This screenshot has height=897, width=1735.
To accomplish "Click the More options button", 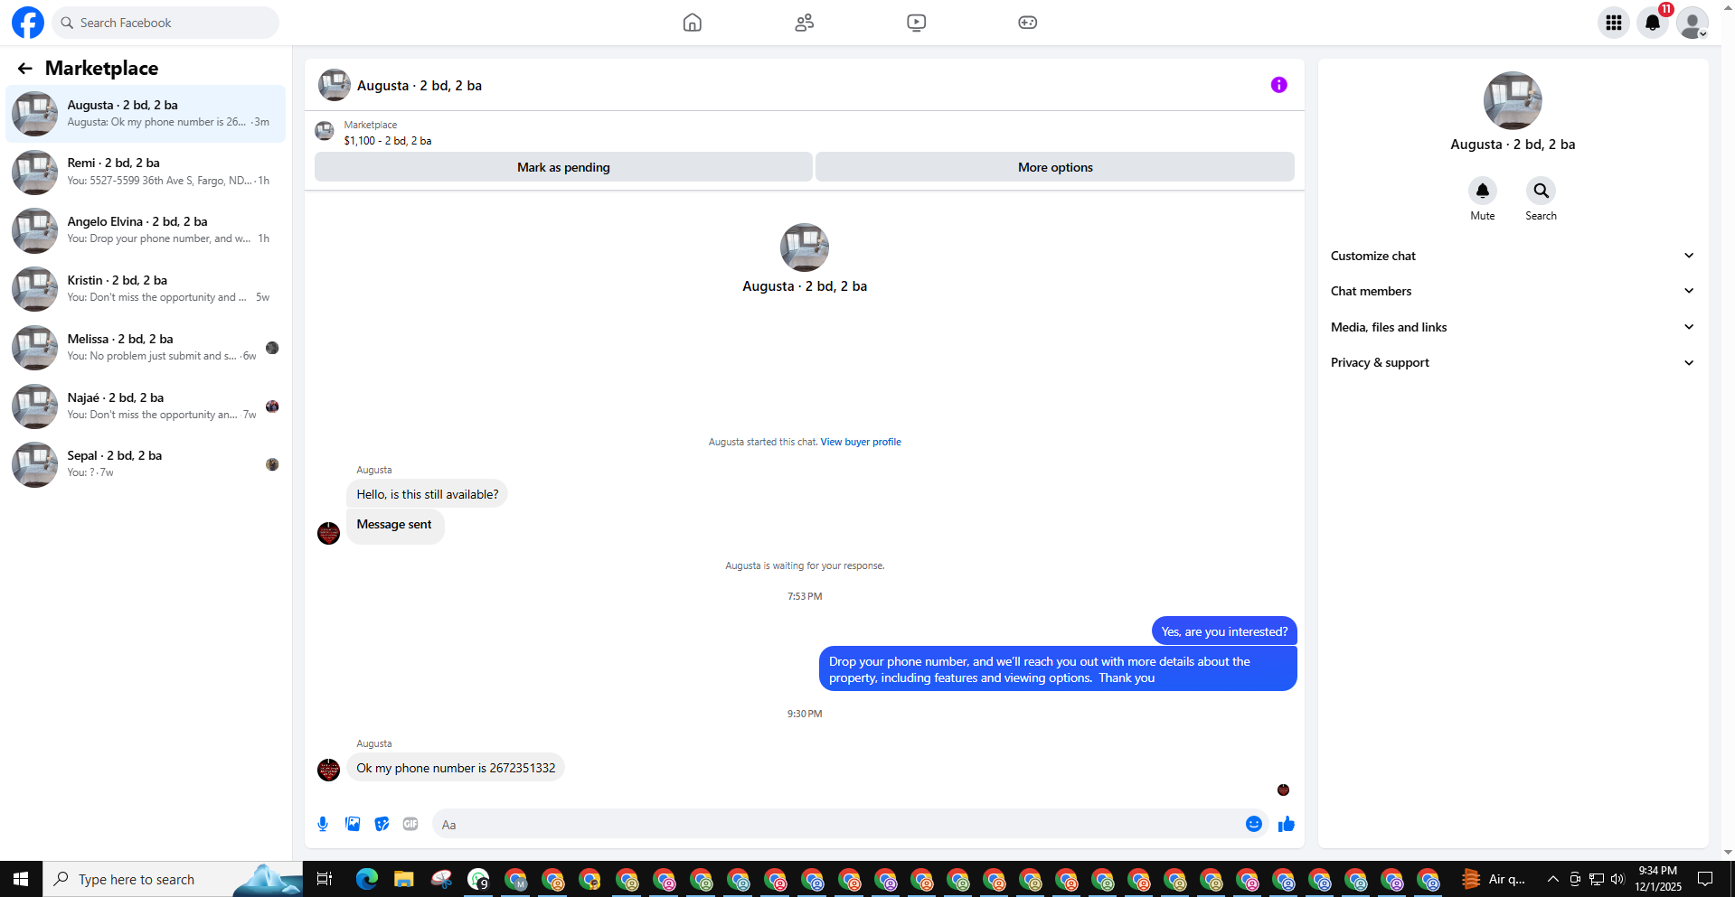I will pos(1055,167).
